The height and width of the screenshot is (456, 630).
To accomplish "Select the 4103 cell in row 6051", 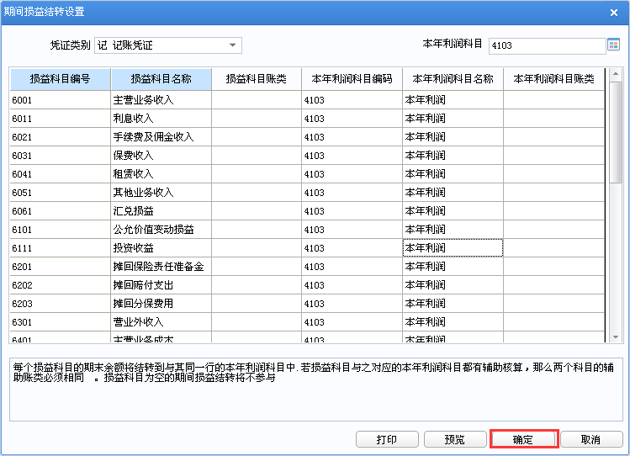I will point(352,193).
